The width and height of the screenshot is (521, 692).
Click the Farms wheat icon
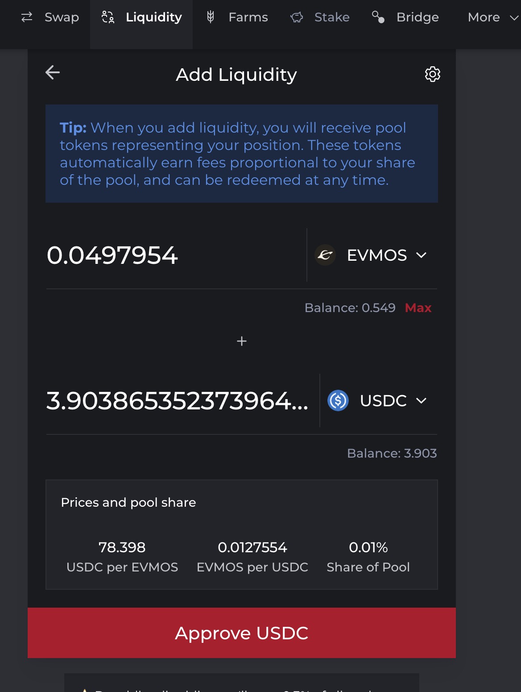coord(211,17)
